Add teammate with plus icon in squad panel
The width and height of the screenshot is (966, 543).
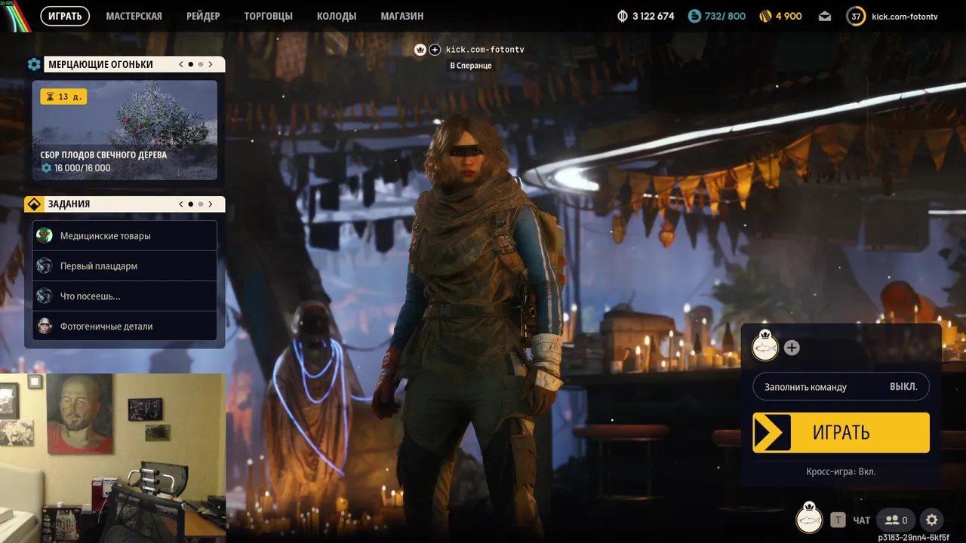click(x=792, y=348)
